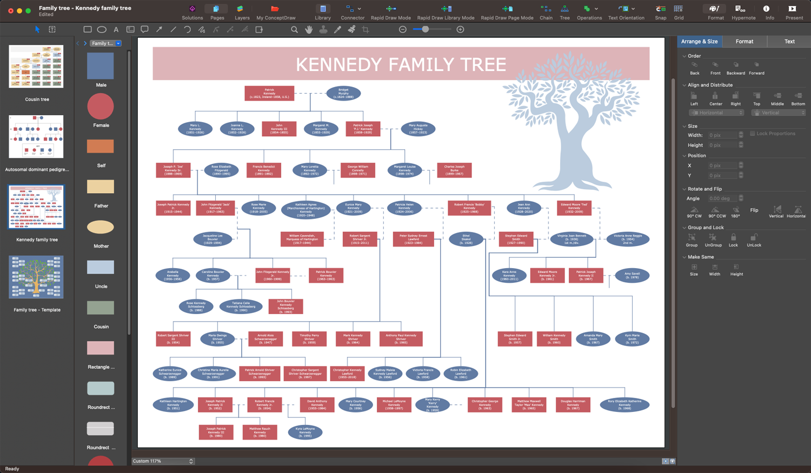Toggle Grid visibility
Viewport: 811px width, 473px height.
(679, 9)
